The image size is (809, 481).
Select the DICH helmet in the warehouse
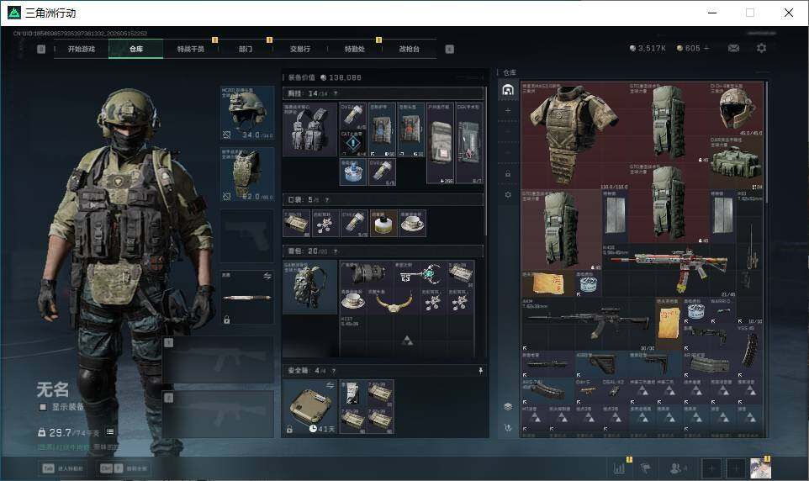point(736,108)
